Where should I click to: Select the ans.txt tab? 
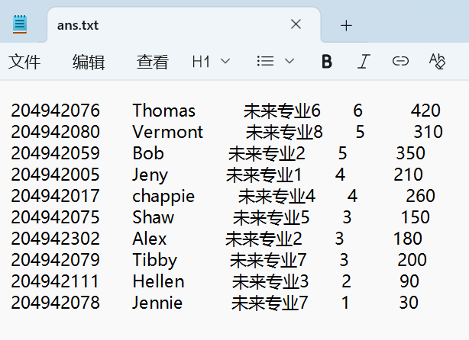(183, 25)
